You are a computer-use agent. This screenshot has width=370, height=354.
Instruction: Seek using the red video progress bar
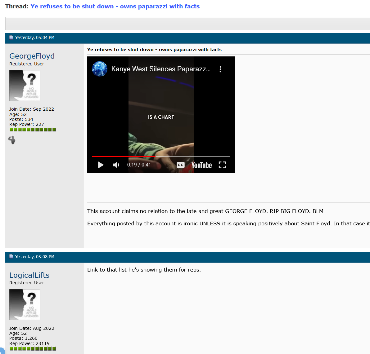161,156
